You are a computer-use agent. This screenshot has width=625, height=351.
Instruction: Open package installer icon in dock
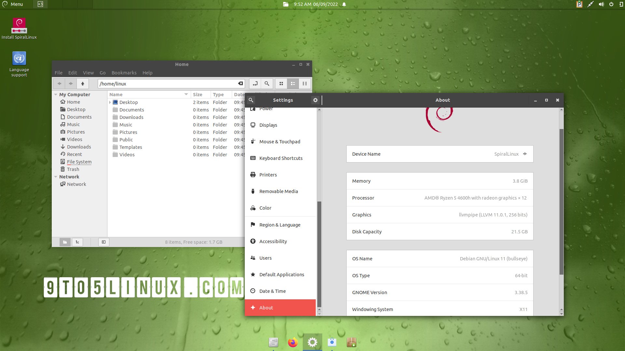click(x=352, y=342)
